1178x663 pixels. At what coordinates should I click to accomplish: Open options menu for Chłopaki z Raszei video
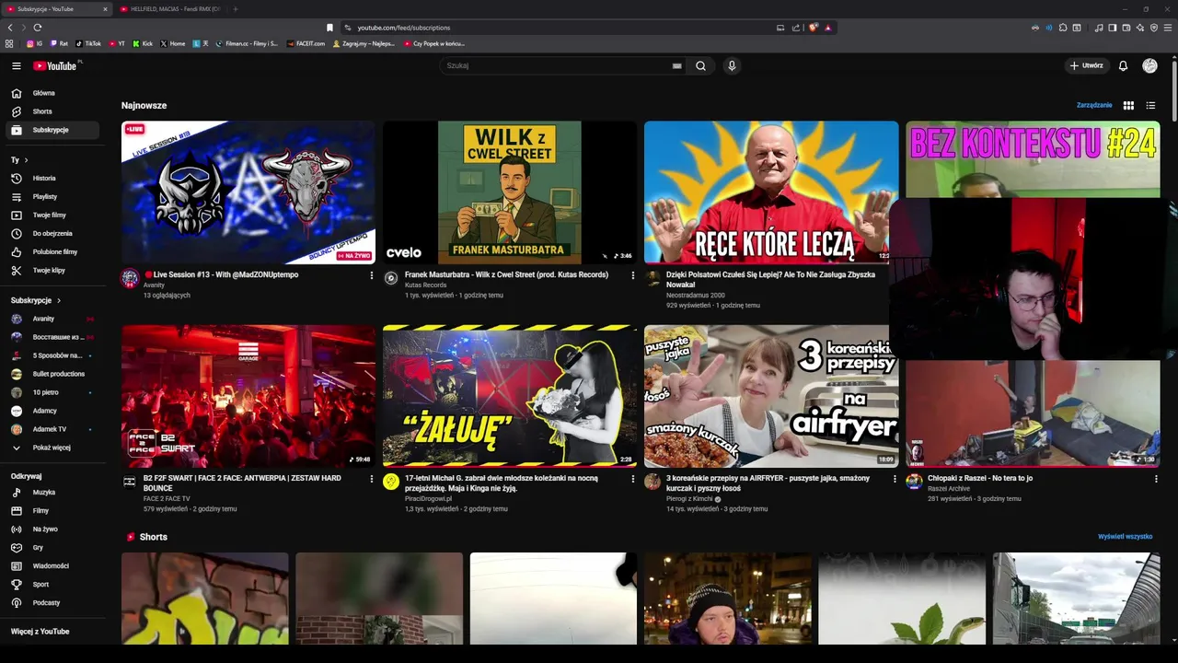click(1156, 479)
